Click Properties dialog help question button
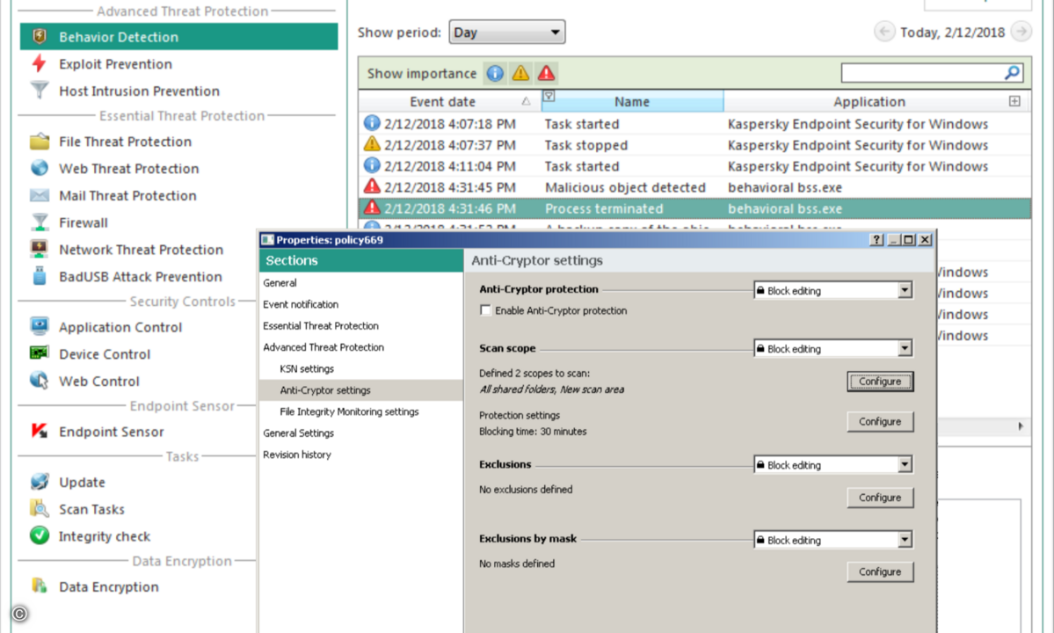1054x633 pixels. 876,240
